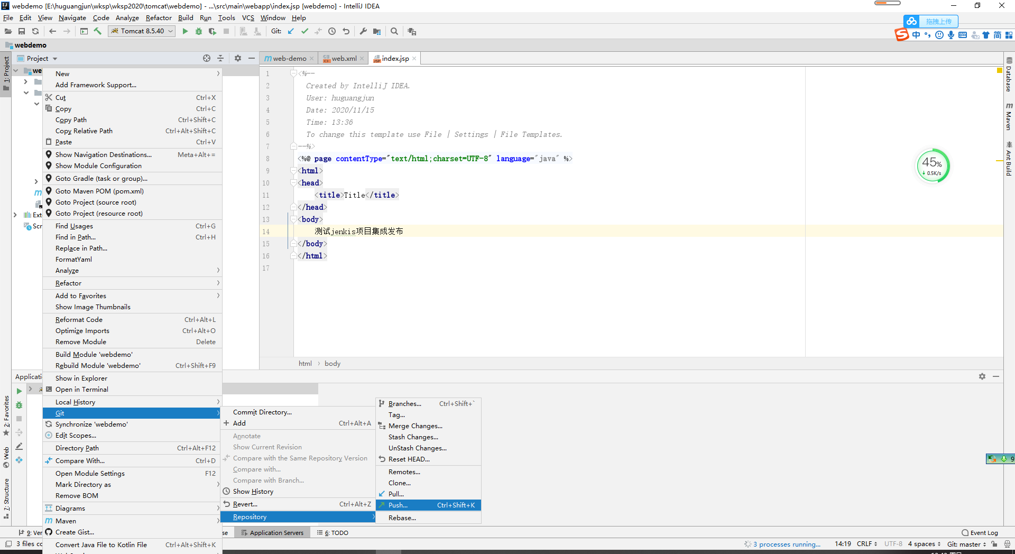1015x554 pixels.
Task: Toggle tool window quick access in status bar corner
Action: click(x=8, y=544)
